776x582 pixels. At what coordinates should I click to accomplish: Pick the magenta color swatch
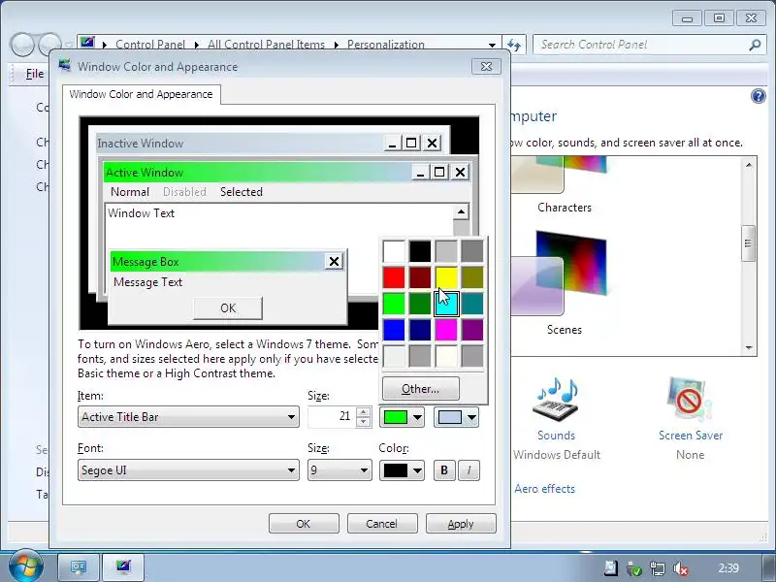pos(446,330)
